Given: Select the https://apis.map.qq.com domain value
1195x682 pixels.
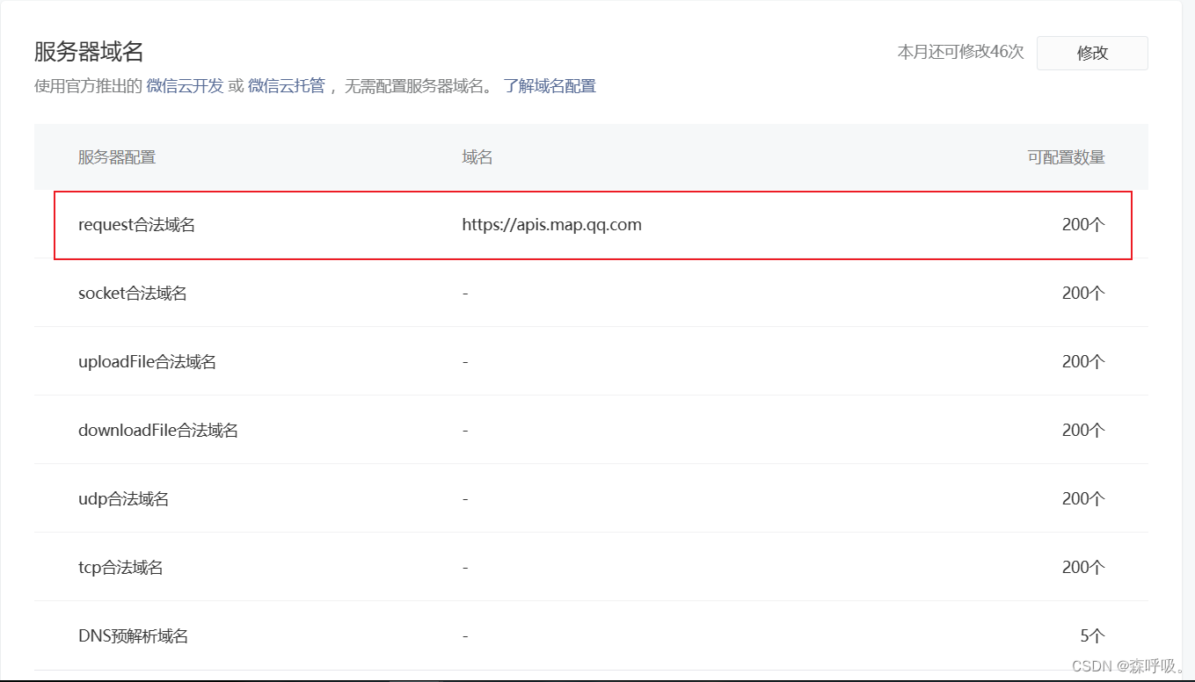Looking at the screenshot, I should click(552, 224).
